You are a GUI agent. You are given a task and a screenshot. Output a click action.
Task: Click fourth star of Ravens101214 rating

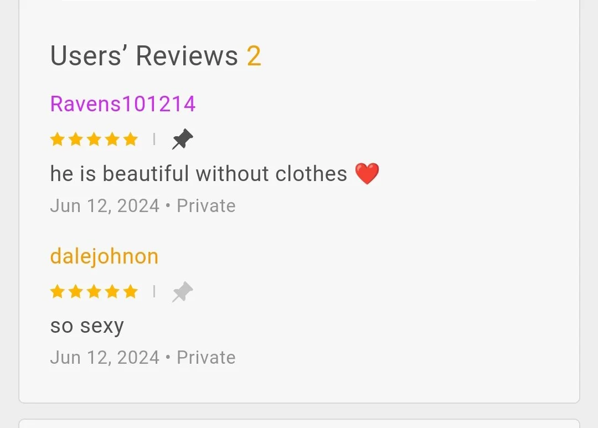tap(112, 139)
